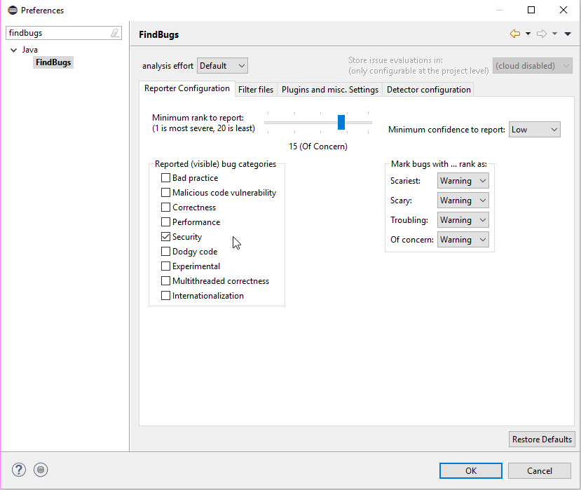581x490 pixels.
Task: Switch to Reporter Configuration tab
Action: [187, 88]
